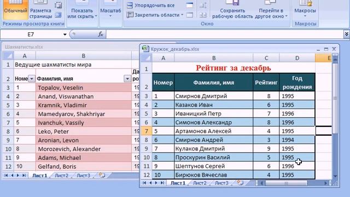Previous sheet arrow in Шахматисты window
Screen dimensions: 350x197
point(12,176)
